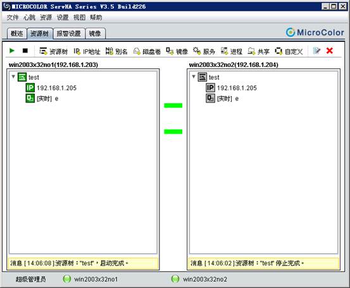350x288 pixels.
Task: Switch to the 报警设置 tab
Action: pyautogui.click(x=69, y=34)
